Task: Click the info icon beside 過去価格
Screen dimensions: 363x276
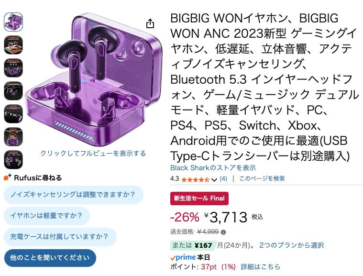Action: pos(223,232)
